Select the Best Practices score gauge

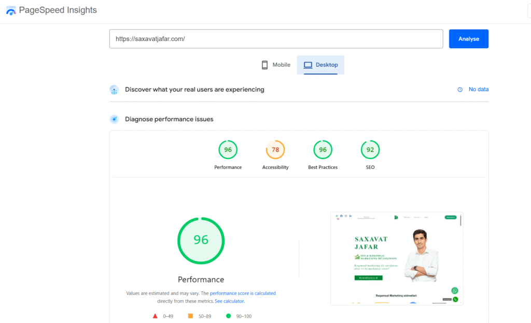coord(323,150)
